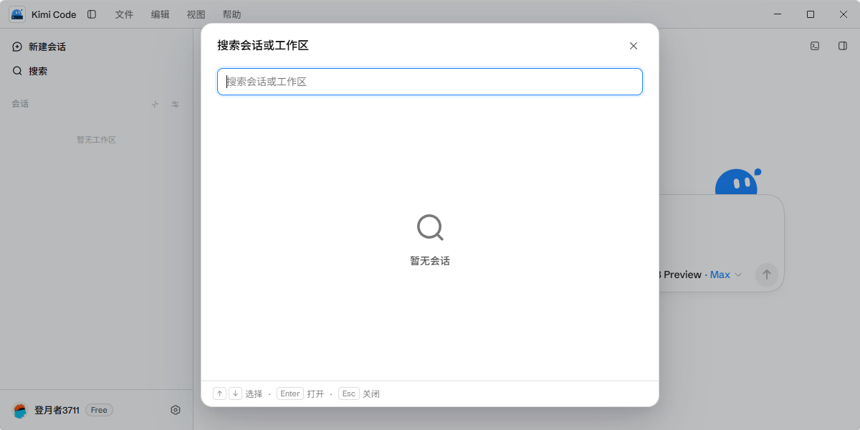Open the 文件 menu
Image resolution: width=860 pixels, height=430 pixels.
coord(125,14)
